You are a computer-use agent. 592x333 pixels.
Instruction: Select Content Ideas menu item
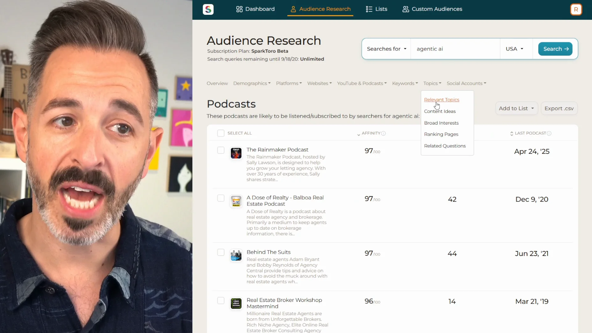440,111
